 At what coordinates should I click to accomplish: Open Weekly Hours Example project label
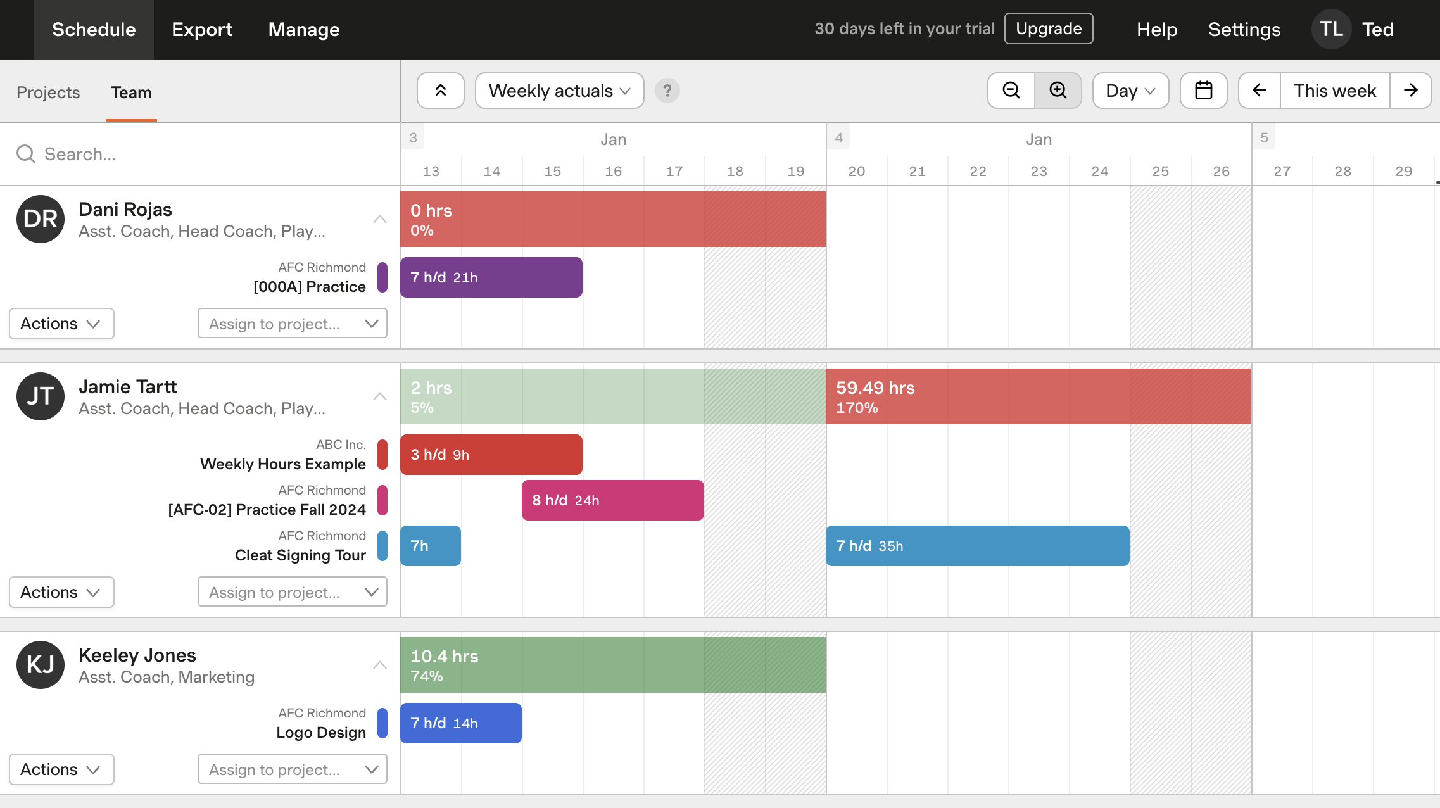click(283, 464)
